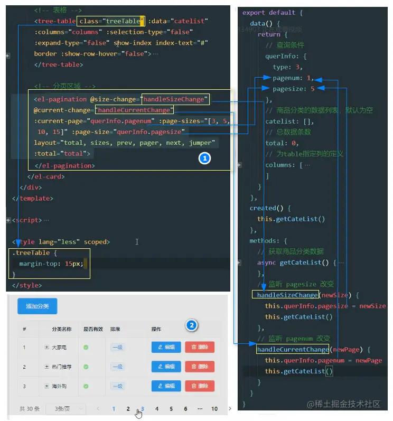Expand row 2 category plus icon
The width and height of the screenshot is (393, 421).
click(46, 367)
